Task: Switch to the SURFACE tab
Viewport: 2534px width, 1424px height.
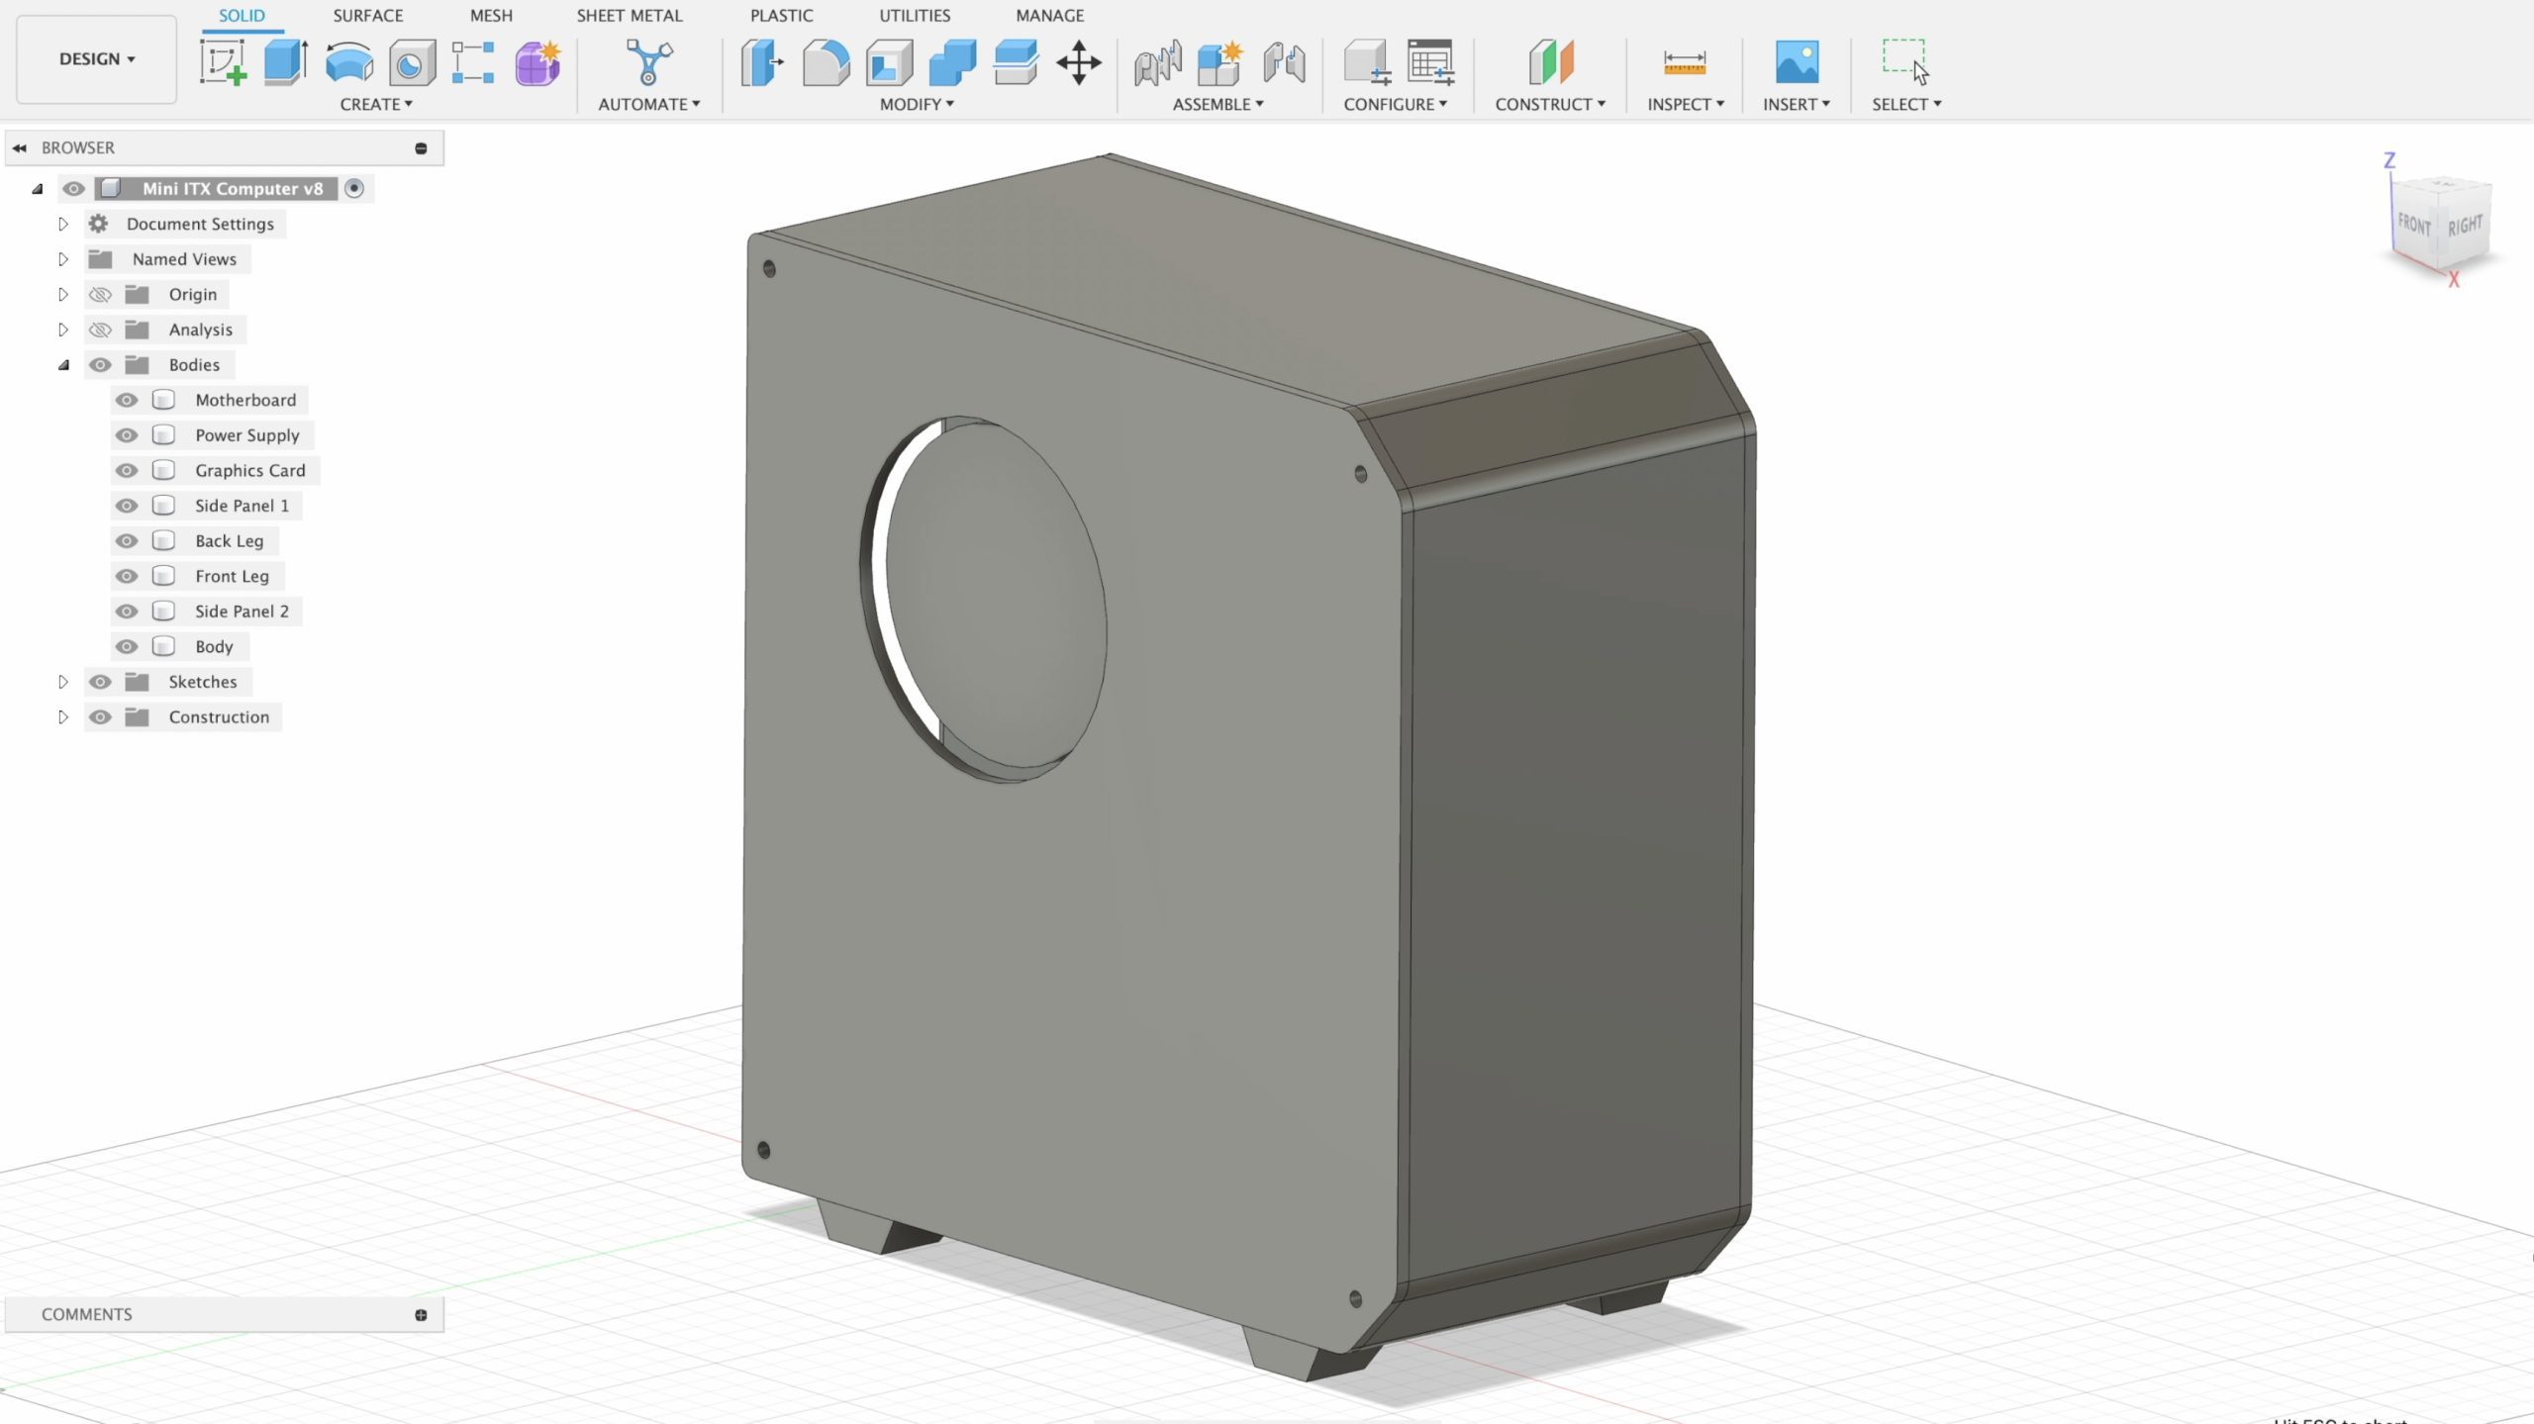Action: [x=367, y=16]
